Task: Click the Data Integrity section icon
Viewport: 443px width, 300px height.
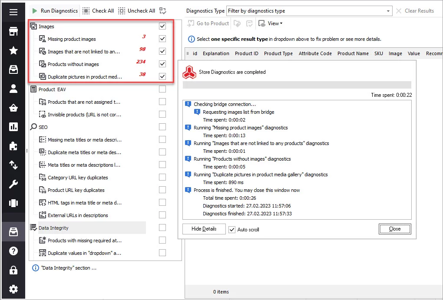Action: tap(33, 227)
